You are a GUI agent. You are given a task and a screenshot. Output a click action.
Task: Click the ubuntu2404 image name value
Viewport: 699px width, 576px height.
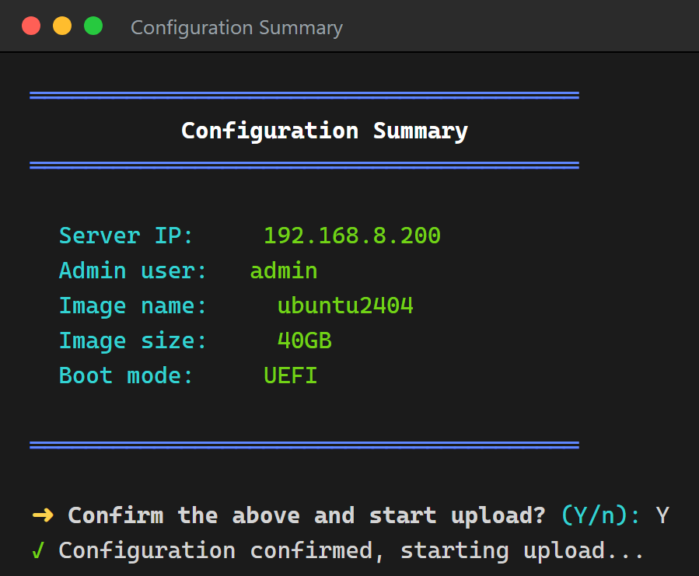(x=345, y=305)
